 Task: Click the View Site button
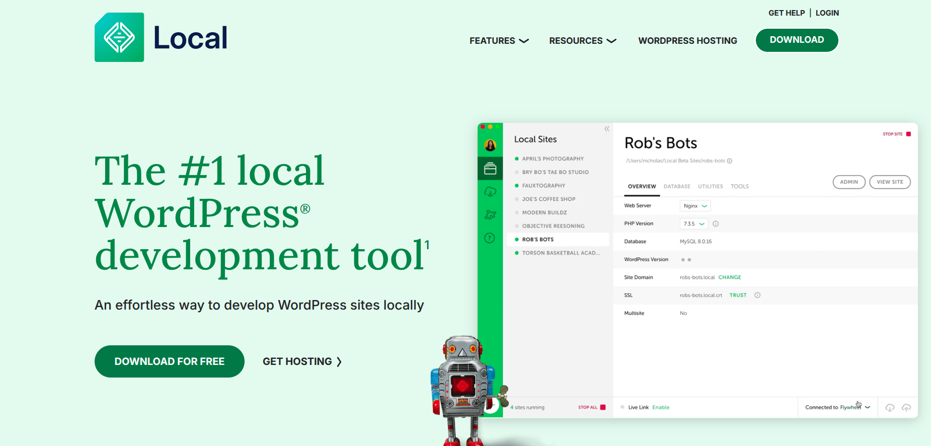pyautogui.click(x=890, y=182)
